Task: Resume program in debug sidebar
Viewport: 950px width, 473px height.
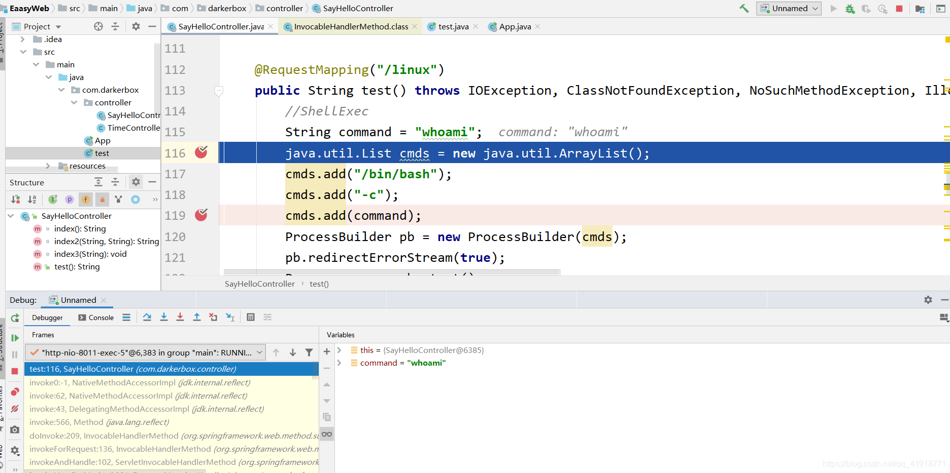Action: tap(15, 338)
